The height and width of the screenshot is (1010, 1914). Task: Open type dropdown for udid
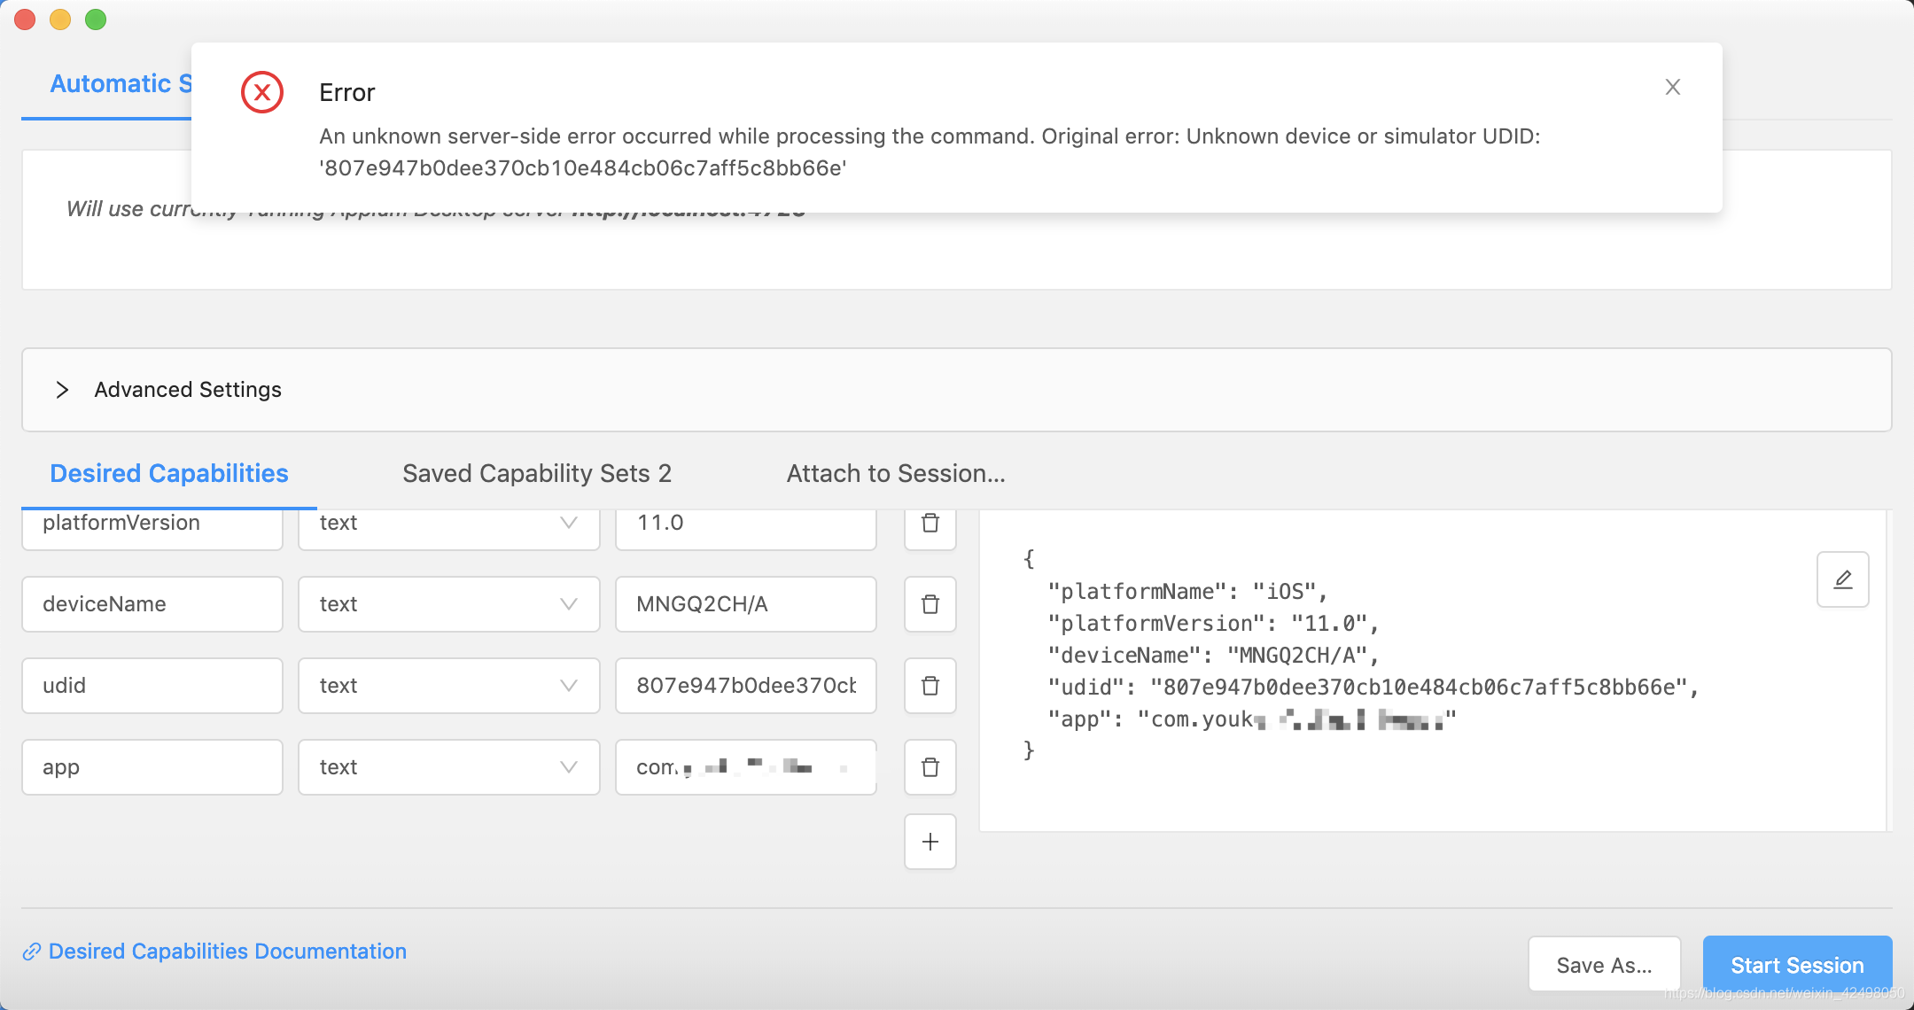[x=448, y=686]
